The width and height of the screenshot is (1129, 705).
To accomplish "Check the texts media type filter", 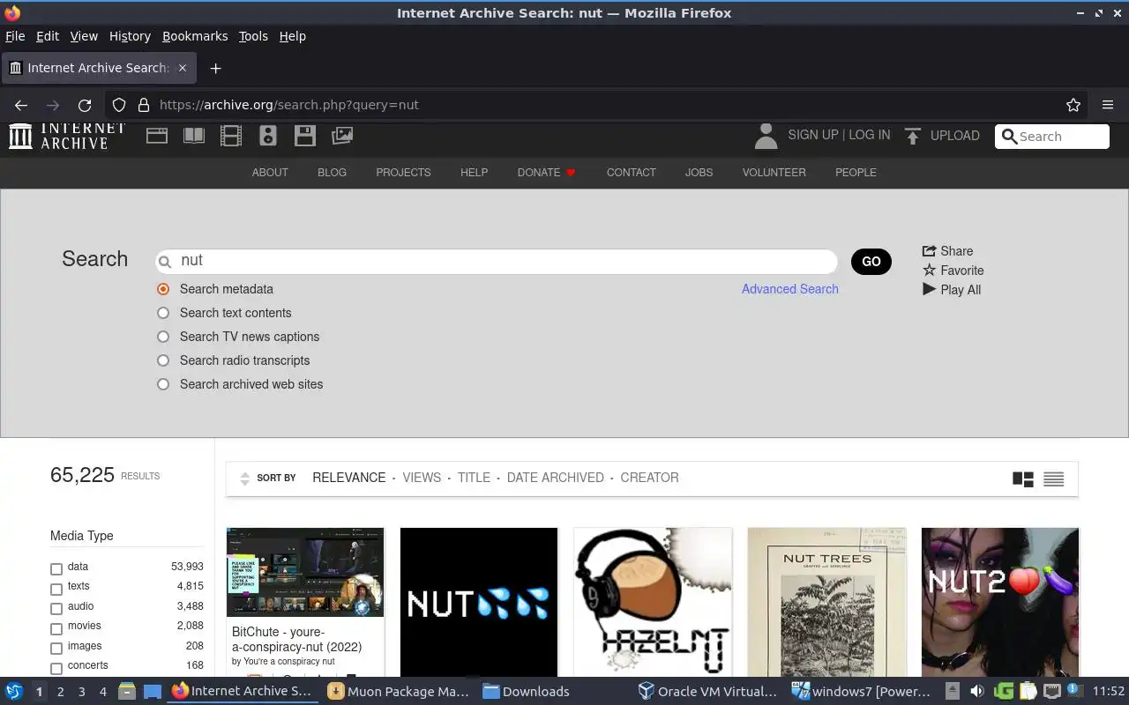I will click(x=56, y=589).
